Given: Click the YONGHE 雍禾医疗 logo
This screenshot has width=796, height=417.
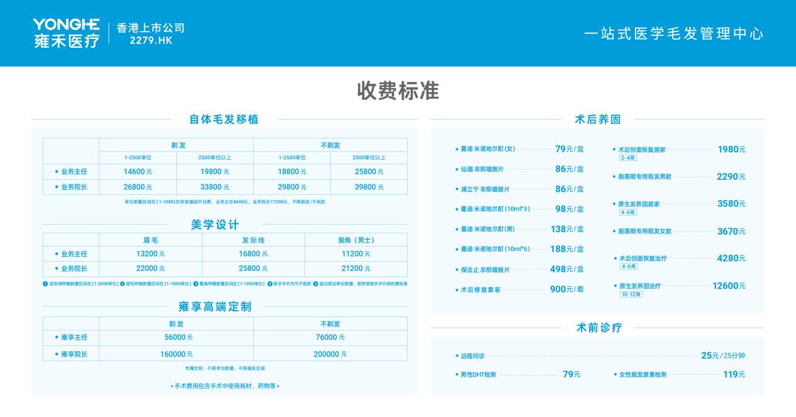Looking at the screenshot, I should click(x=66, y=33).
